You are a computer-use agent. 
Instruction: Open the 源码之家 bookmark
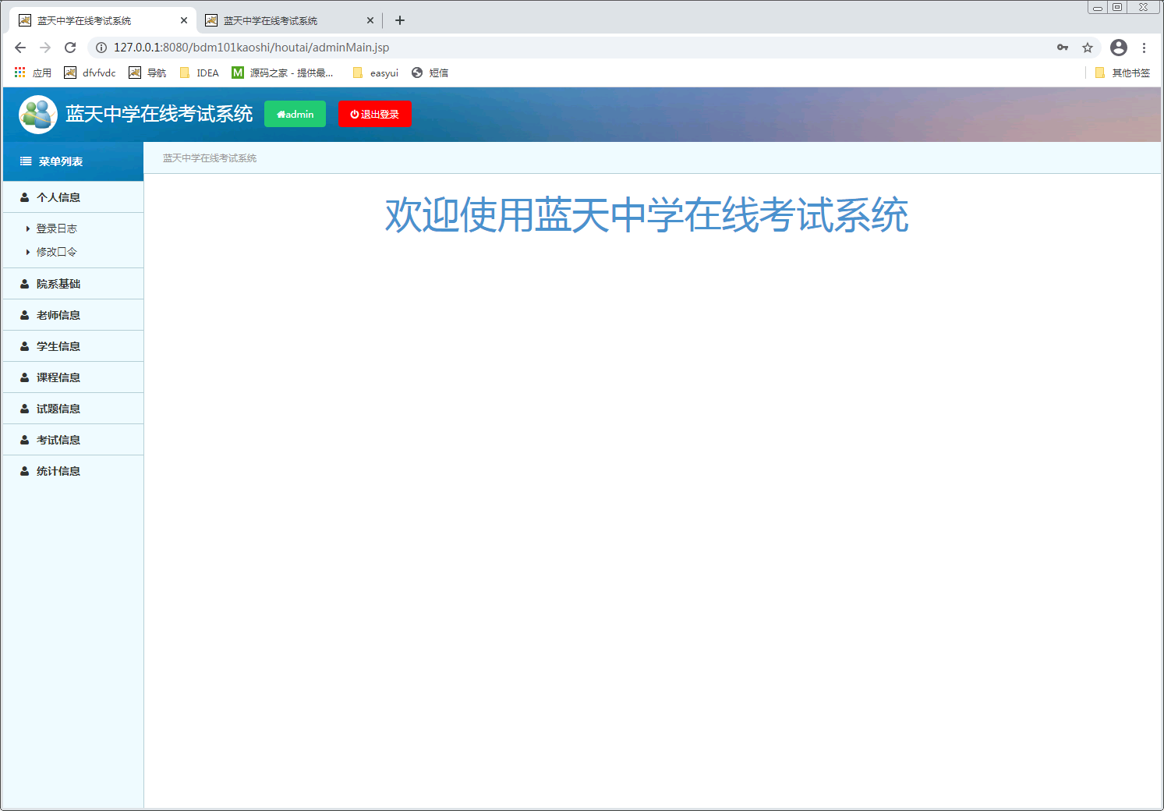coord(282,73)
